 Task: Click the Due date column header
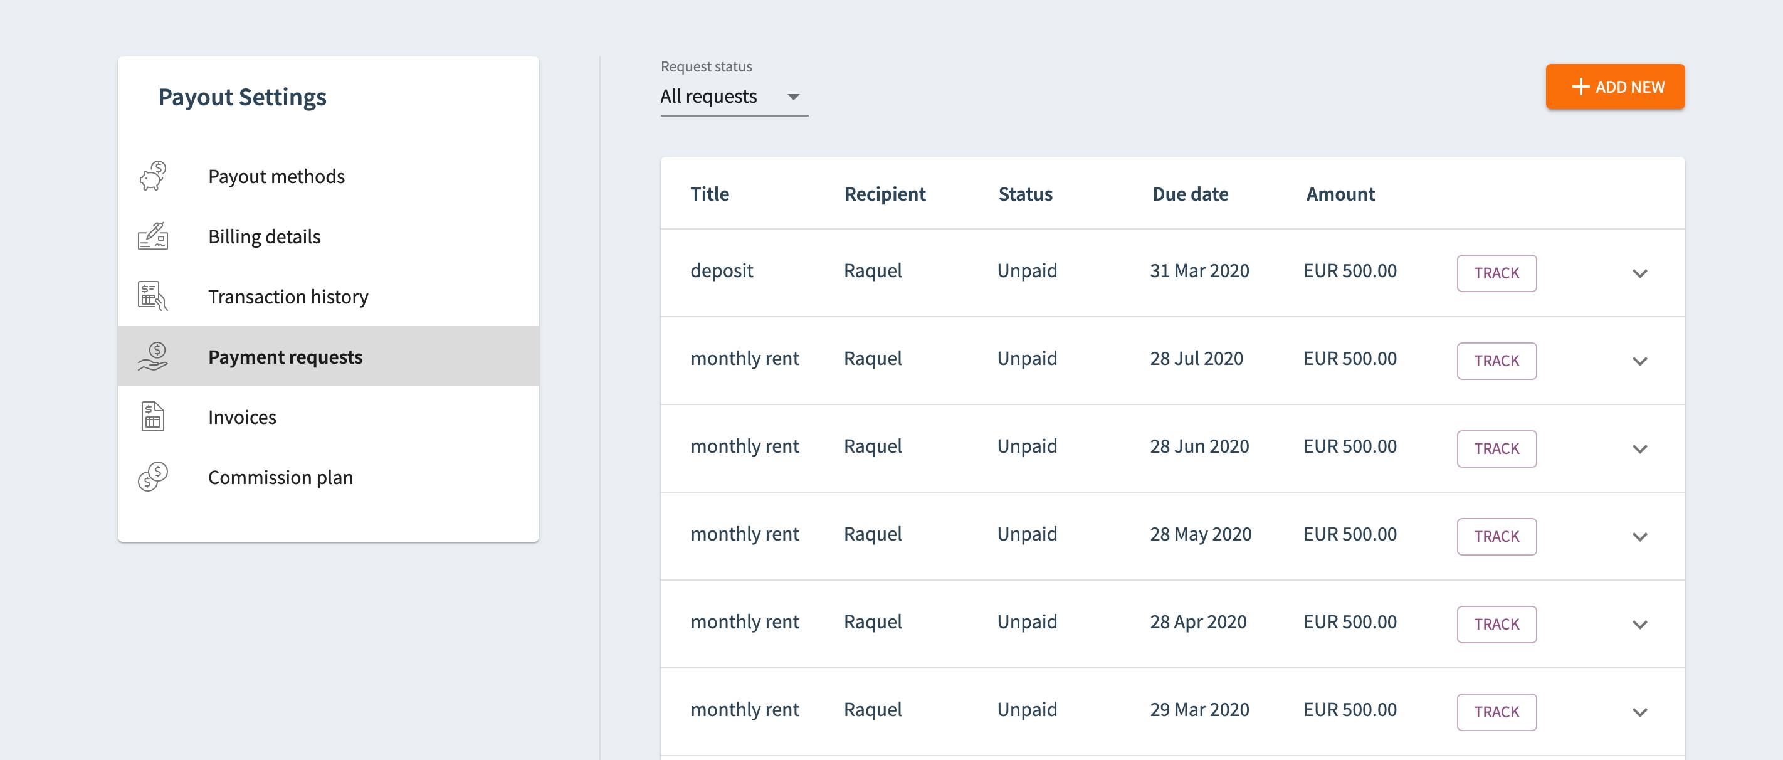click(1190, 194)
